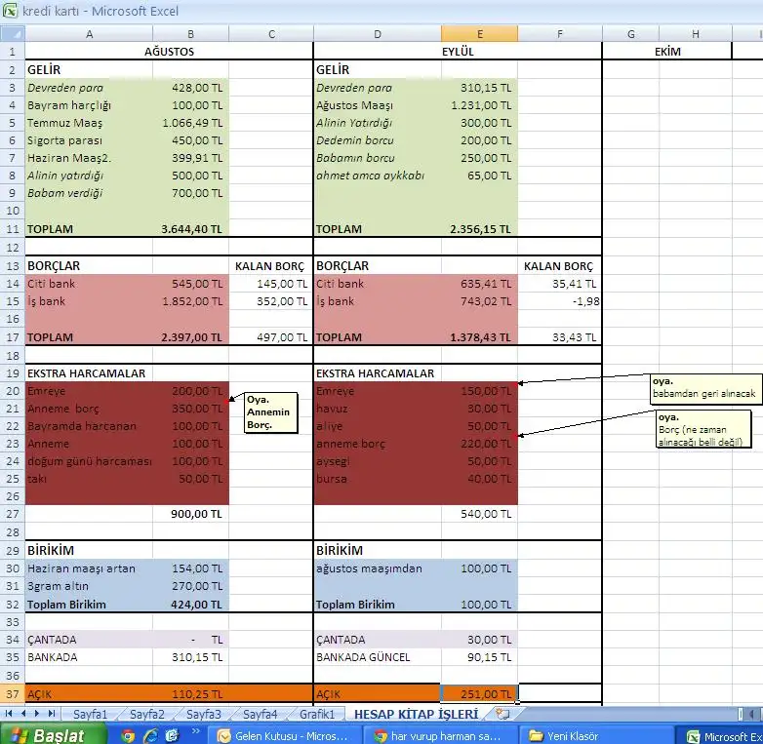Image resolution: width=763 pixels, height=744 pixels.
Task: Launch Chrome from the quick launch bar
Action: pyautogui.click(x=128, y=736)
